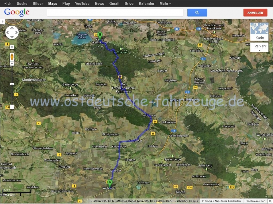Pan map right using the east arrow
The height and width of the screenshot is (204, 273).
(16, 32)
